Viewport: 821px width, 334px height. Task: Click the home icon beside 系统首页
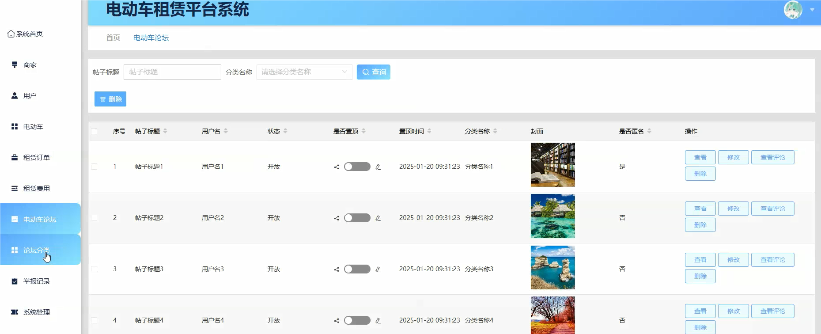pyautogui.click(x=11, y=34)
